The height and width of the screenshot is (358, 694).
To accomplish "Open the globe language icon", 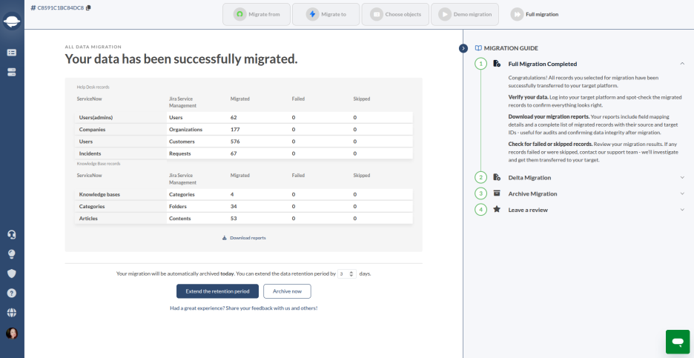I will pyautogui.click(x=12, y=313).
